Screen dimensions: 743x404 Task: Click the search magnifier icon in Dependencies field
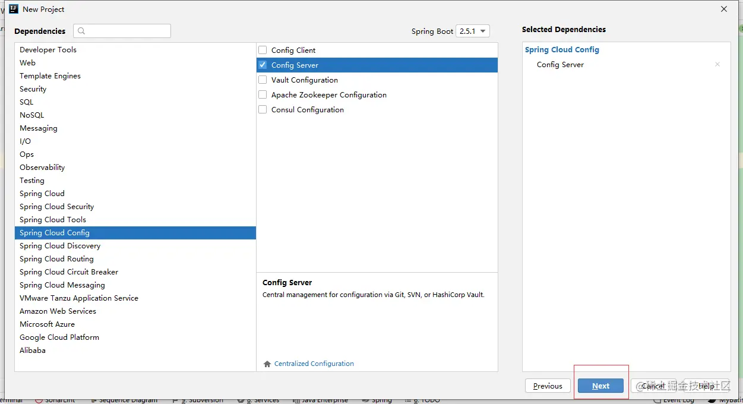point(81,31)
